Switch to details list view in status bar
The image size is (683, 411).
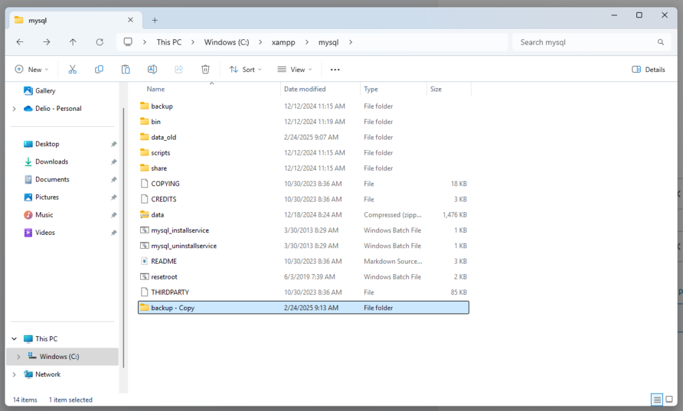point(657,400)
